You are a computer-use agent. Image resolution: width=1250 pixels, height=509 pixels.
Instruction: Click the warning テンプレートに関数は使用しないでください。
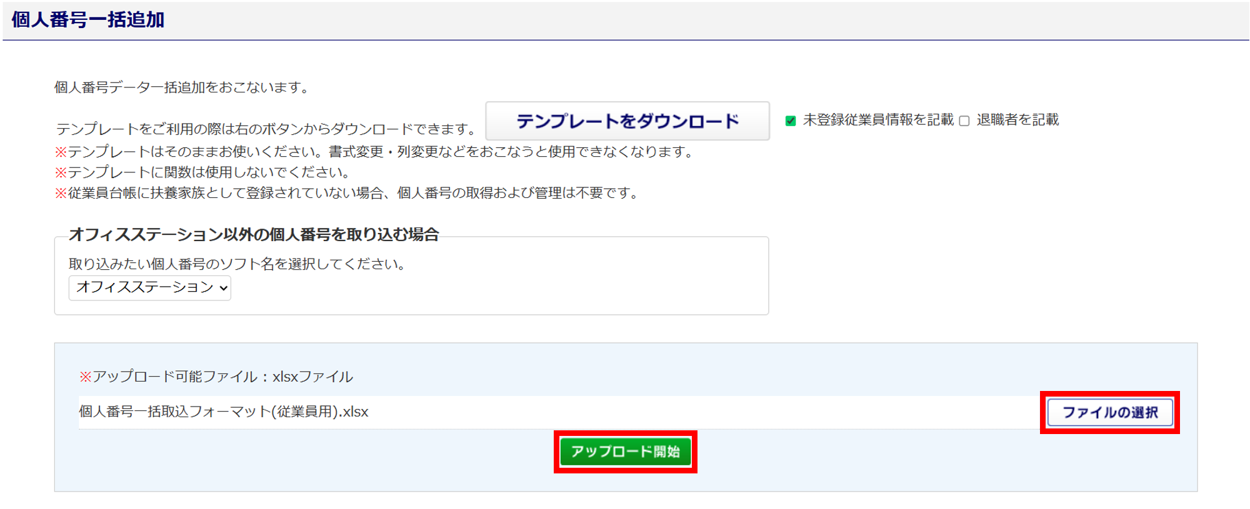(203, 172)
